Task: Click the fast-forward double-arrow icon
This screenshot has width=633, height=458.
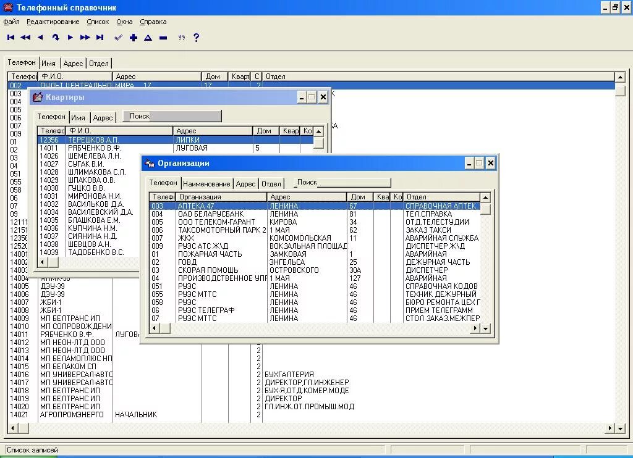Action: click(85, 38)
